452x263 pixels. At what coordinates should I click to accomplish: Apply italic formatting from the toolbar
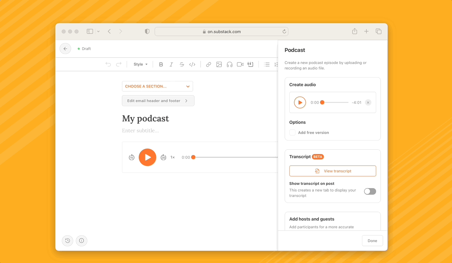click(171, 64)
